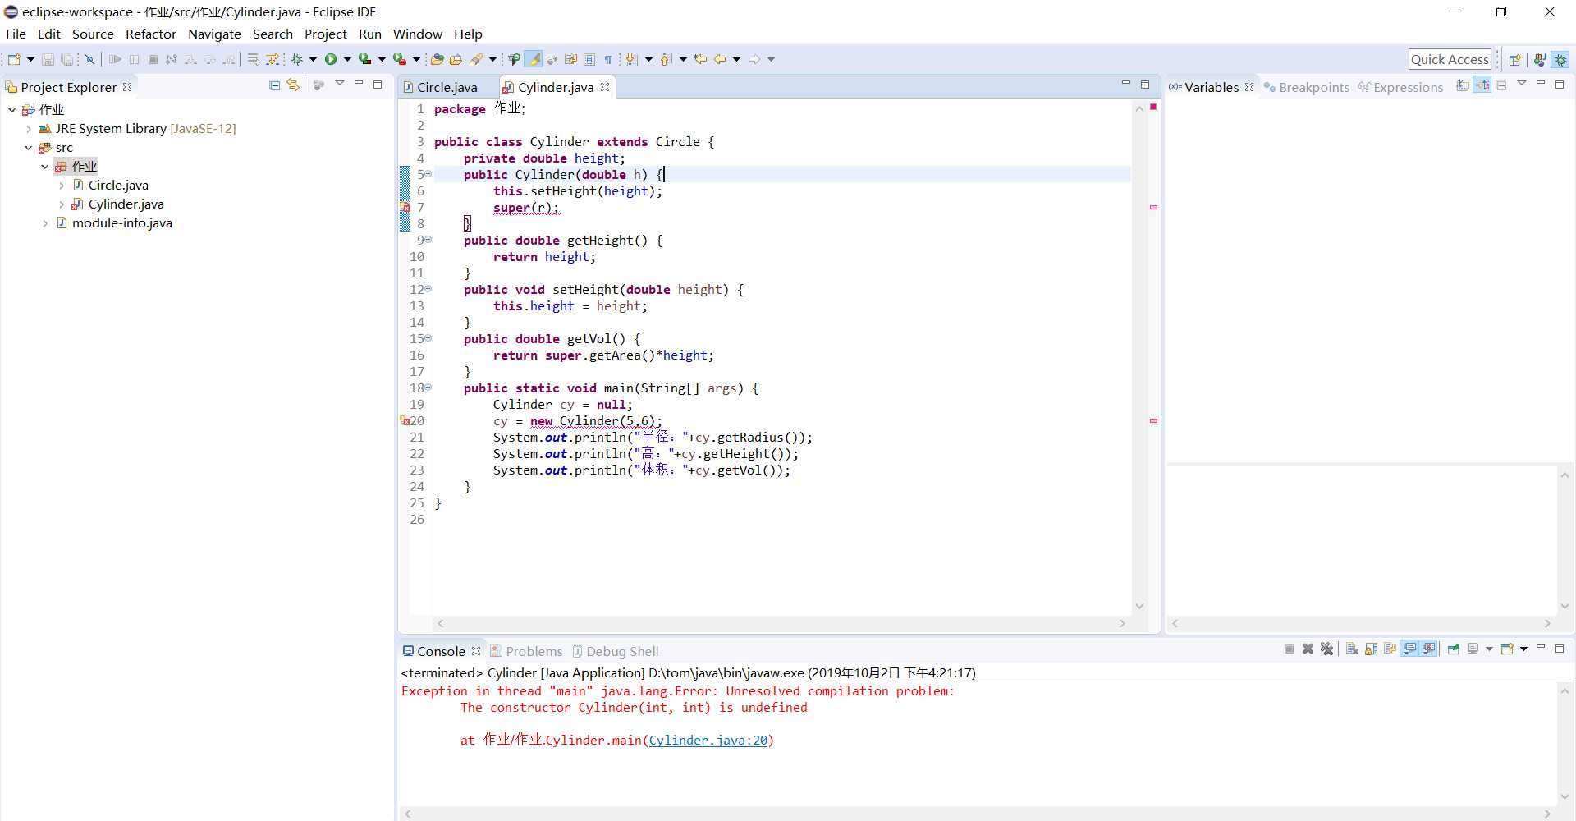Open the Navigate menu
Image resolution: width=1576 pixels, height=821 pixels.
pos(214,34)
